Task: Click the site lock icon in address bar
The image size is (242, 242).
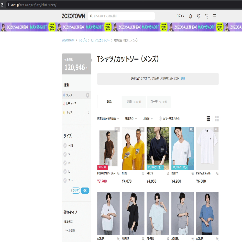Action: point(8,5)
